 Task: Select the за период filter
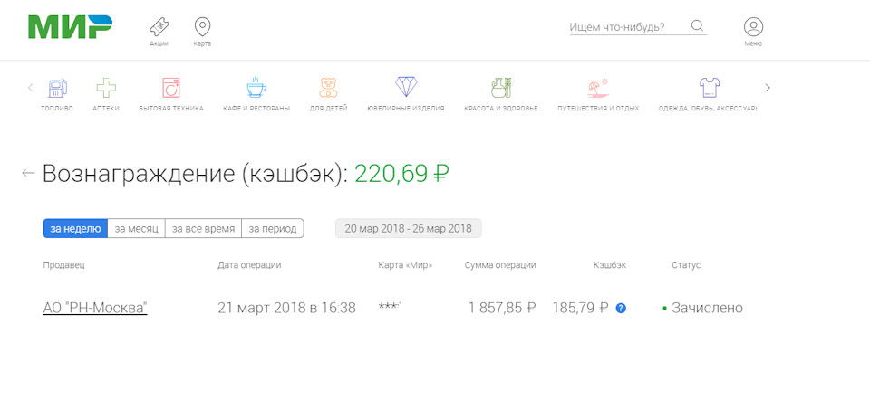coord(272,228)
